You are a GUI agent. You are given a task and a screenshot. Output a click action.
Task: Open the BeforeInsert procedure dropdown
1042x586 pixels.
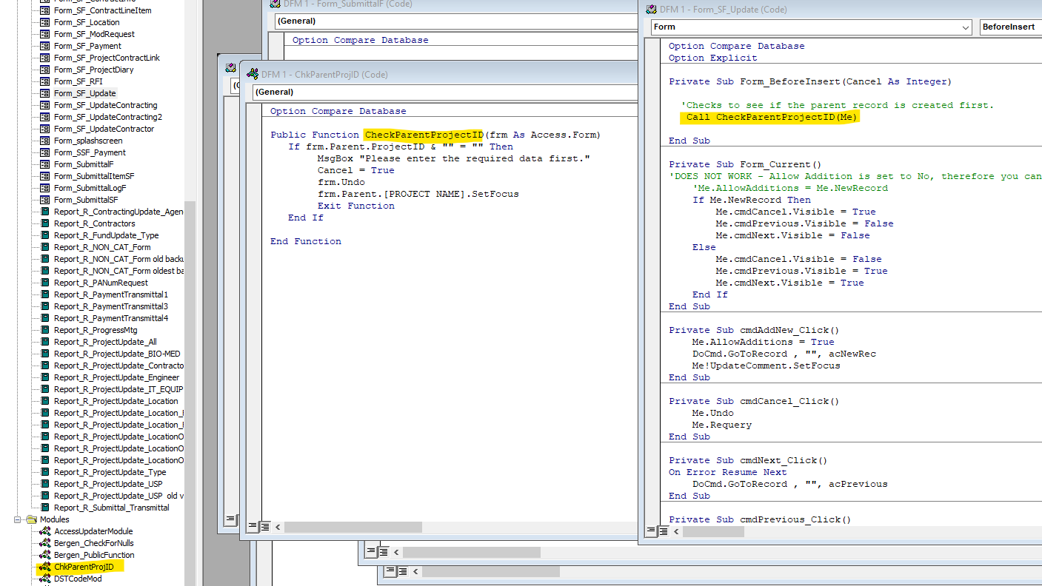[1010, 27]
